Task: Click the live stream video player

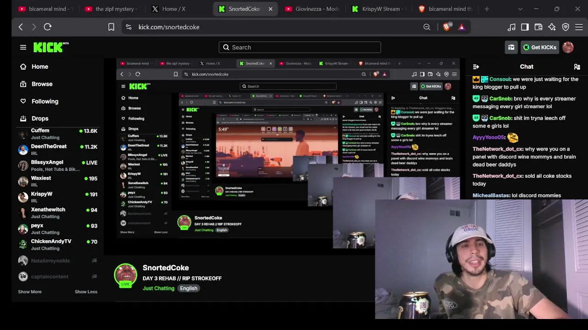Action: click(285, 156)
